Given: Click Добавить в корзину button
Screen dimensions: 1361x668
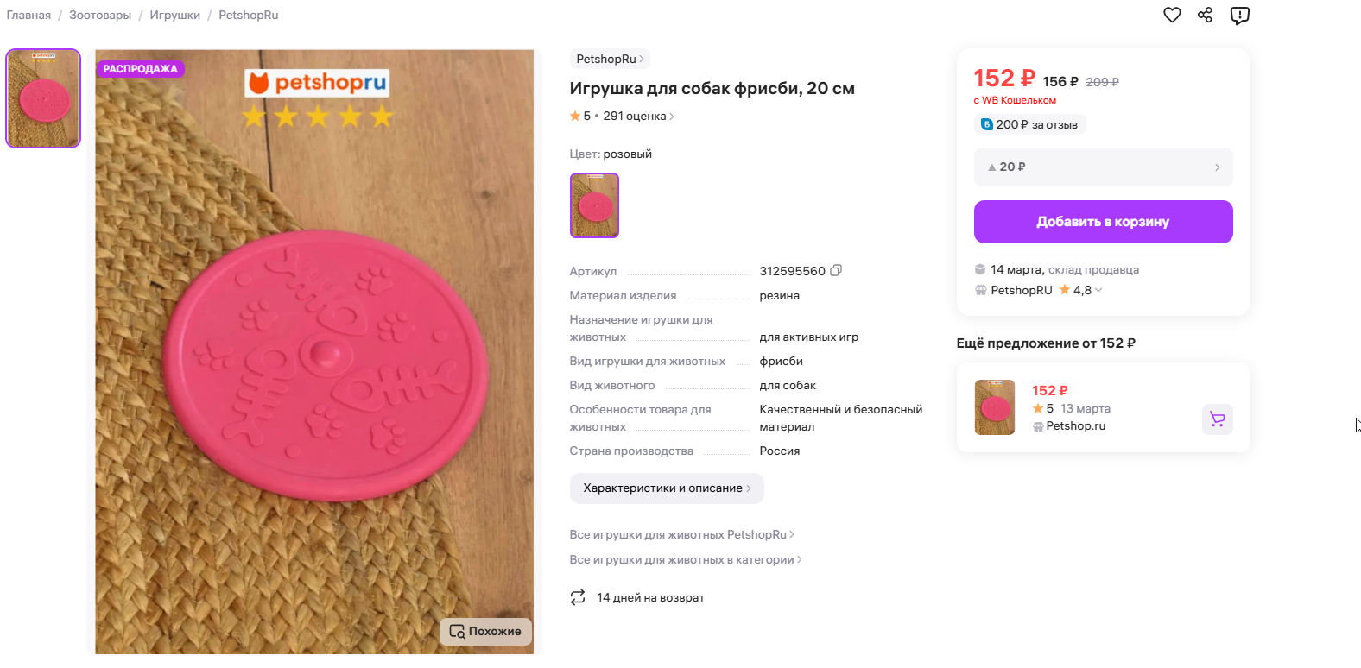Looking at the screenshot, I should click(x=1103, y=222).
